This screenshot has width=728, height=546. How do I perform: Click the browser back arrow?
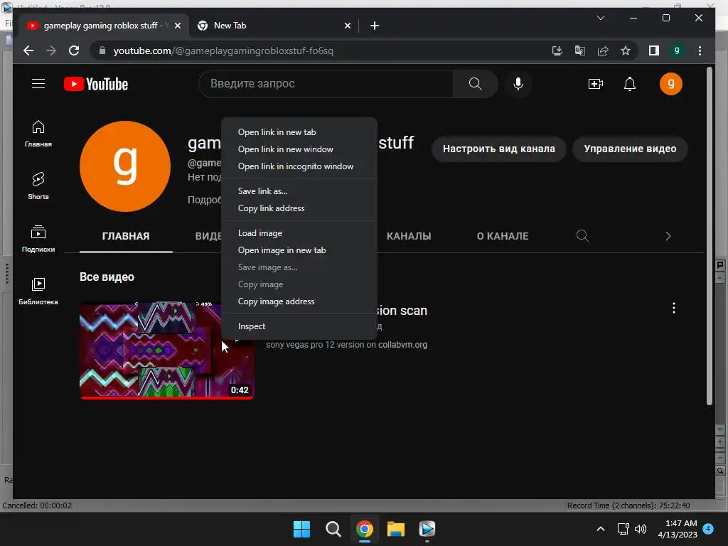28,50
